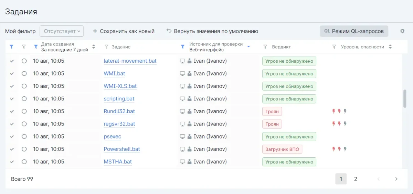Click Загрузчик ВПО verdict badge

pyautogui.click(x=282, y=149)
